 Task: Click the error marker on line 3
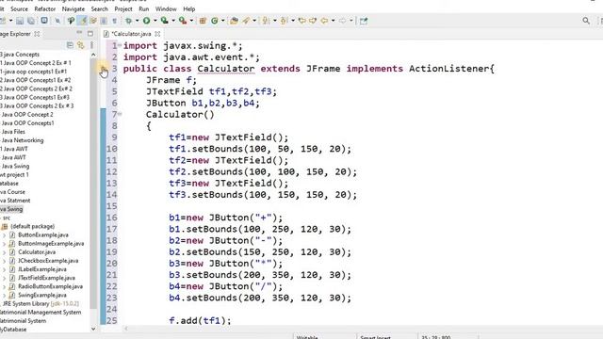(x=103, y=69)
